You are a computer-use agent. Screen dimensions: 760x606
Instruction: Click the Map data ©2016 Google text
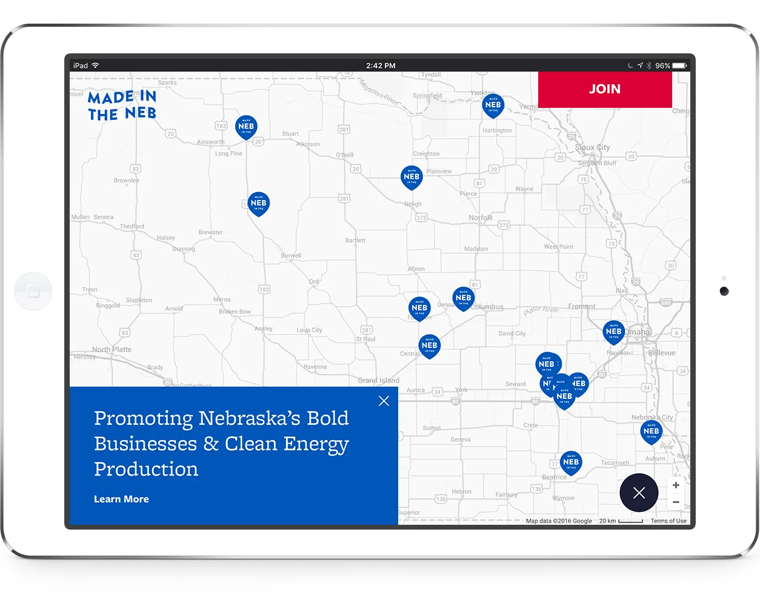coord(559,521)
